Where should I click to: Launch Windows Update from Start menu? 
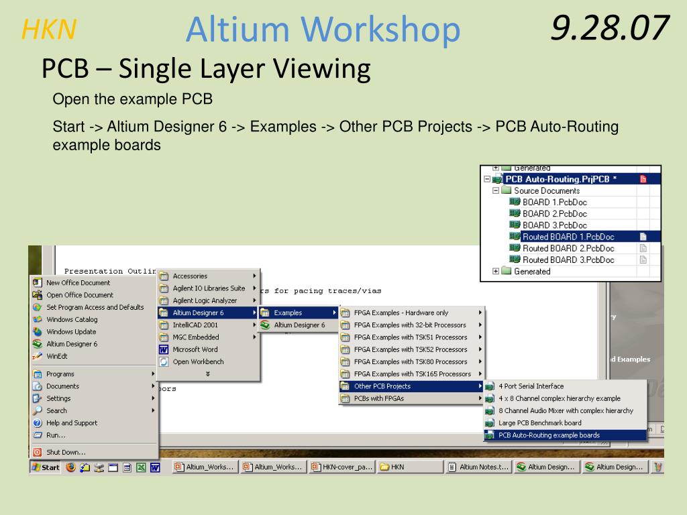coord(94,332)
